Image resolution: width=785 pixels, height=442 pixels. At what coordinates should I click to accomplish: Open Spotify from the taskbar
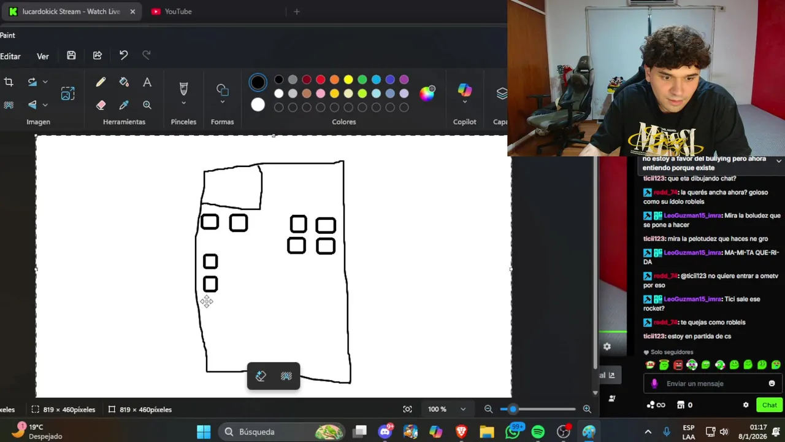pos(538,432)
